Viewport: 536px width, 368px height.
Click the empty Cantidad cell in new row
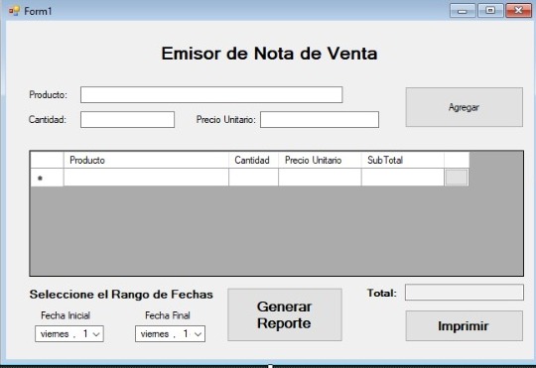click(x=253, y=178)
